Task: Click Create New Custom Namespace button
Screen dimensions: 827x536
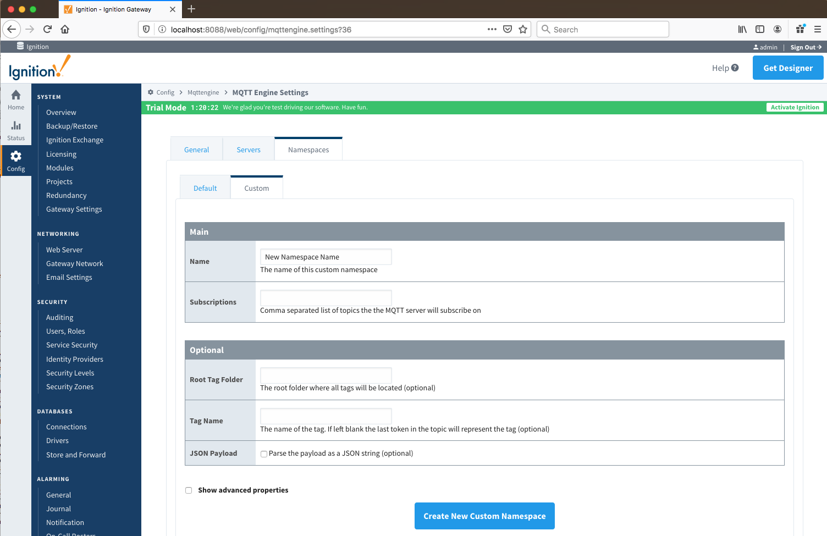Action: [x=484, y=516]
